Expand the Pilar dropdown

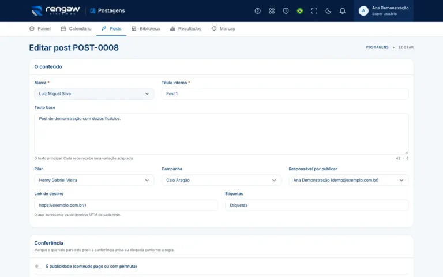(x=94, y=180)
